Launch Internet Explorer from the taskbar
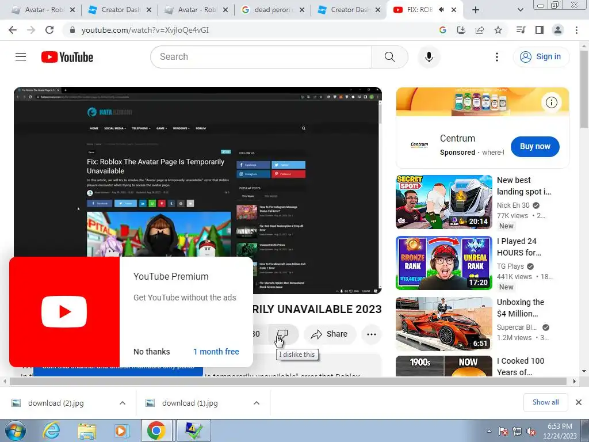 pyautogui.click(x=51, y=430)
